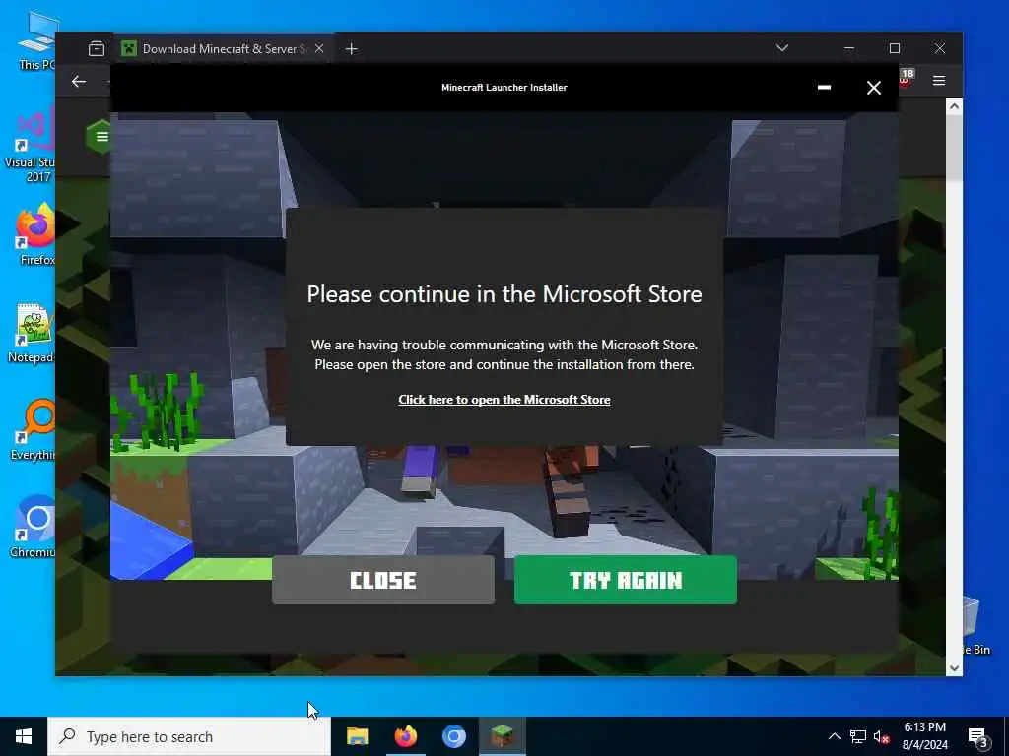The width and height of the screenshot is (1009, 756).
Task: Click the gray CLOSE button
Action: point(383,580)
